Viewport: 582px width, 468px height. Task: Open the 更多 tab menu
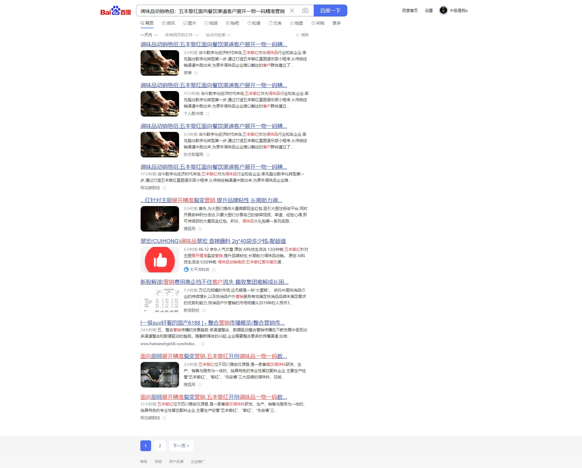[337, 23]
